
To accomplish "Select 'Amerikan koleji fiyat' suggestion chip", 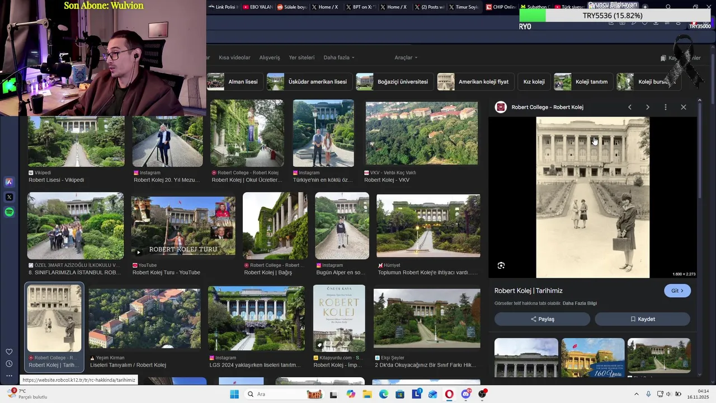I will pyautogui.click(x=475, y=82).
